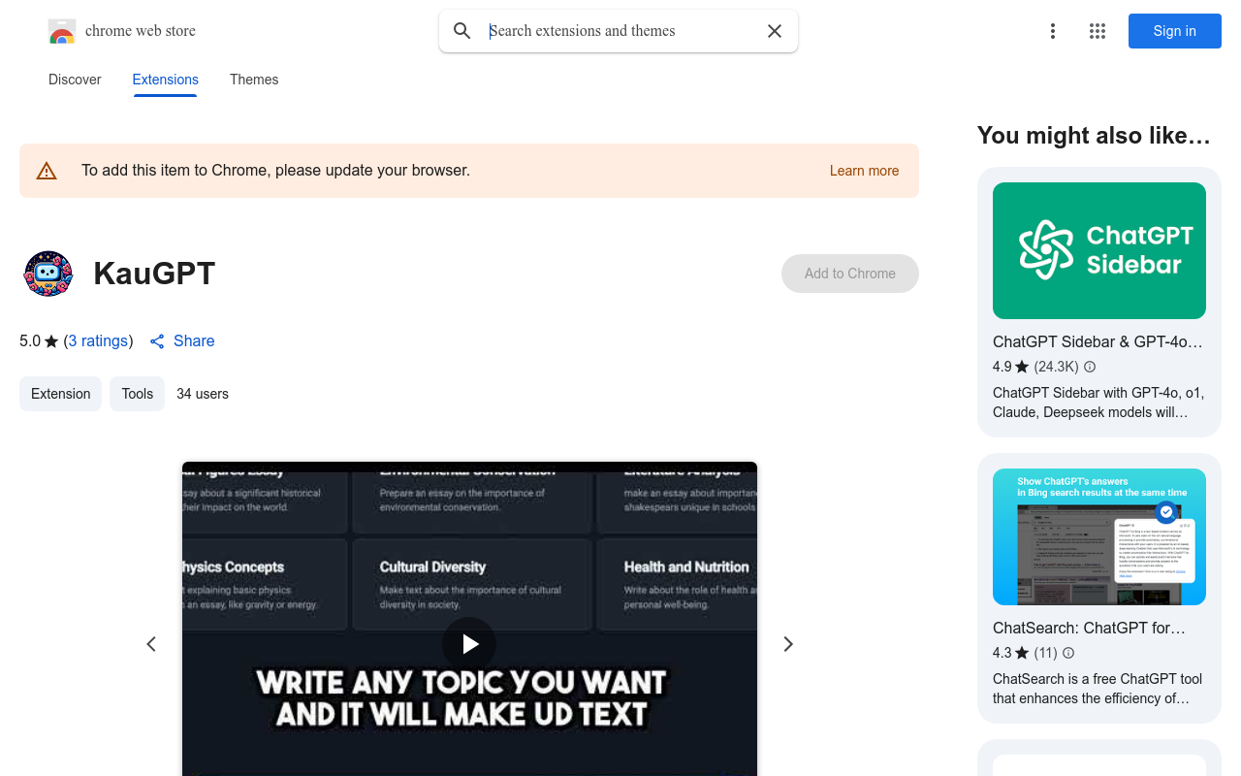Click the 5.0 star rating
This screenshot has height=776, width=1241.
click(39, 341)
